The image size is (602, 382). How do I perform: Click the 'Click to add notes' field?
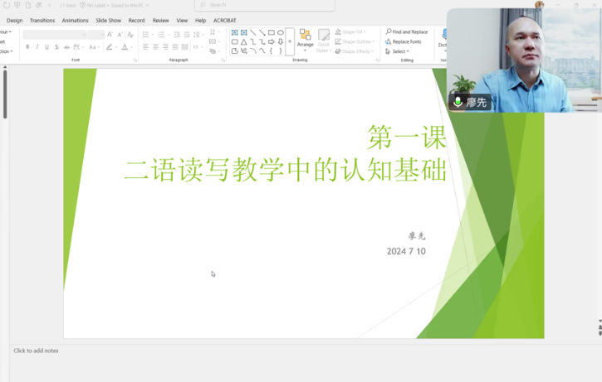[x=37, y=351]
